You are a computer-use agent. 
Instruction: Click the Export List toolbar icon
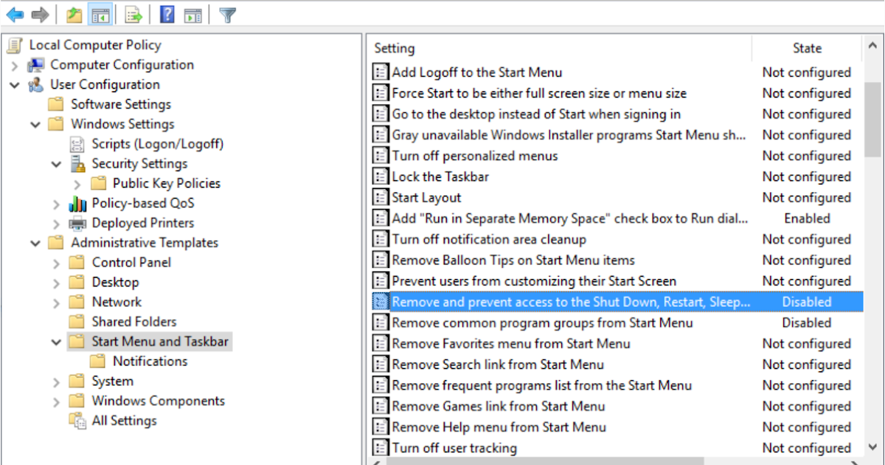pyautogui.click(x=134, y=13)
